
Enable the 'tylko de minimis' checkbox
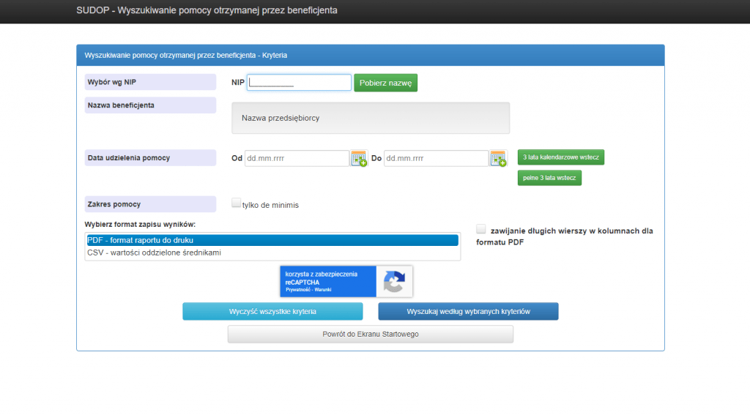(x=237, y=203)
